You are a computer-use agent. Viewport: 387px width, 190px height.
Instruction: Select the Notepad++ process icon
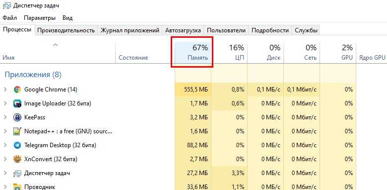point(17,131)
